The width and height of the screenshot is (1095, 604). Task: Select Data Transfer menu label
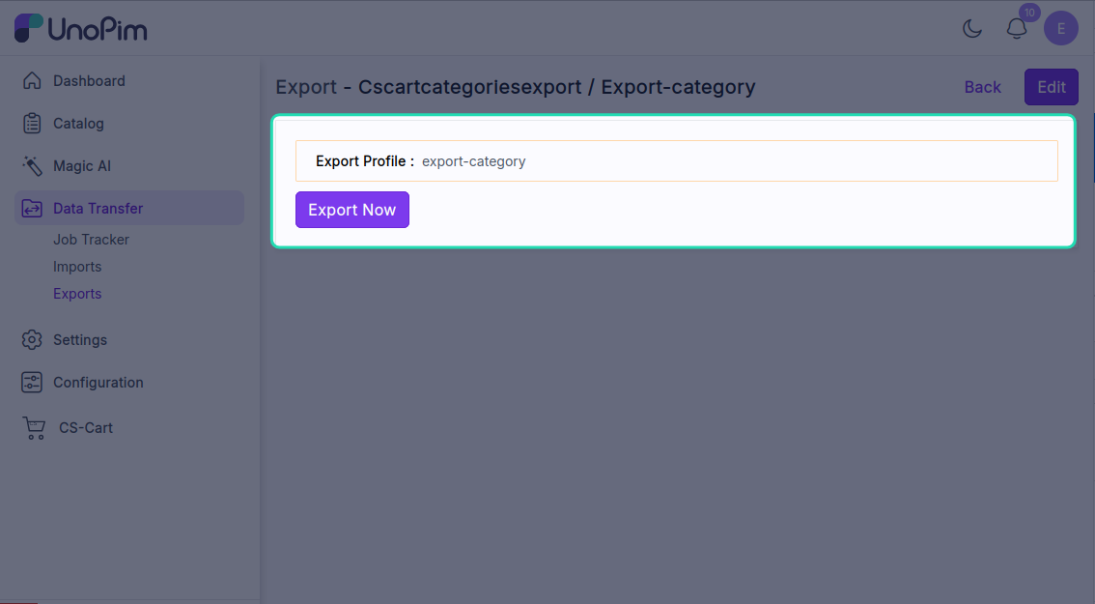point(98,209)
